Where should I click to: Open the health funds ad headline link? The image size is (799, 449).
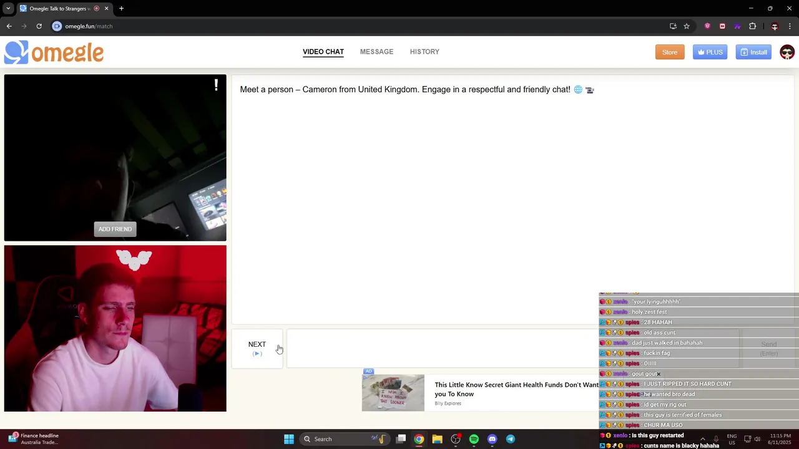pos(516,389)
